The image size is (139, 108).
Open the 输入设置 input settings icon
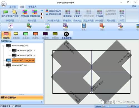tap(6, 14)
